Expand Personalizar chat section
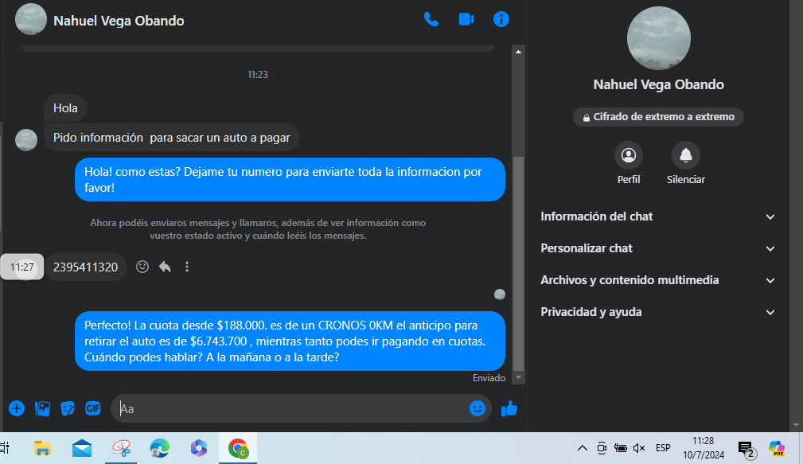803x464 pixels. point(657,248)
